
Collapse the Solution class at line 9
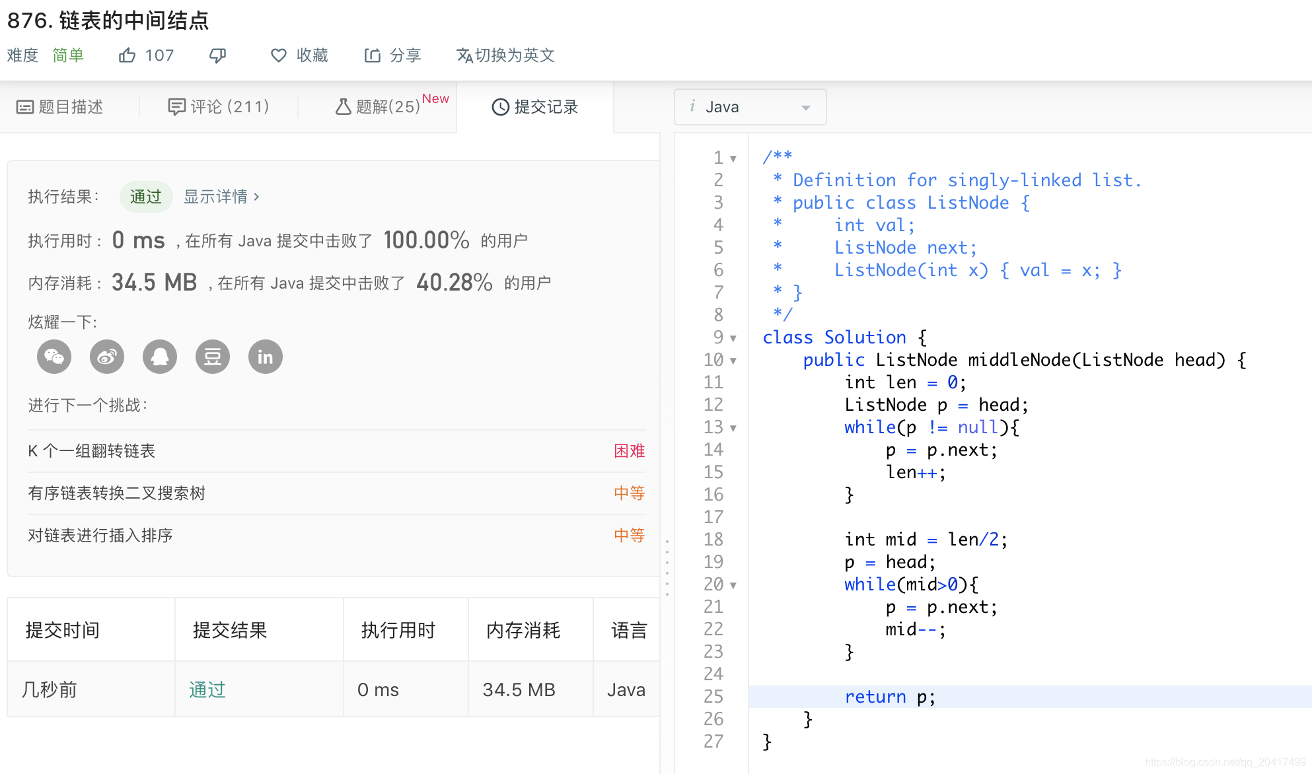coord(734,338)
